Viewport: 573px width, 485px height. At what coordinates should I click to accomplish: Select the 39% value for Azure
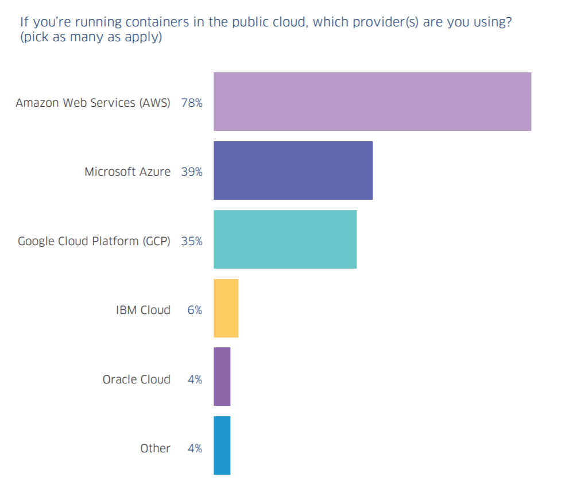192,172
